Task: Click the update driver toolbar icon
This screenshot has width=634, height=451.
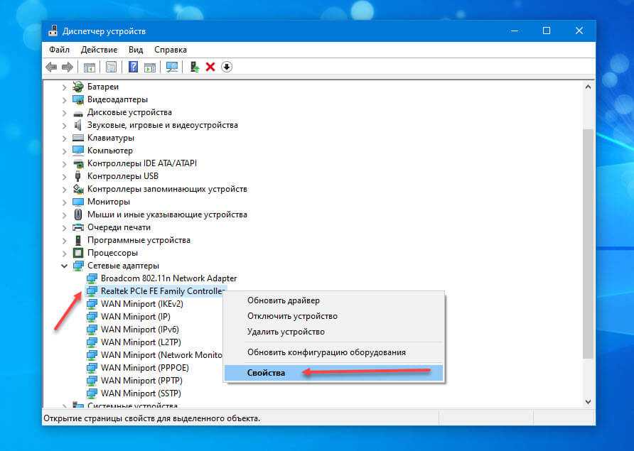Action: tap(194, 67)
